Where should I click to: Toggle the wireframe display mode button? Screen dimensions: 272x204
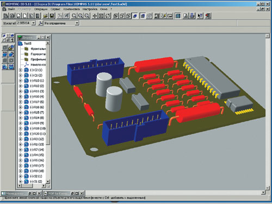click(x=115, y=16)
